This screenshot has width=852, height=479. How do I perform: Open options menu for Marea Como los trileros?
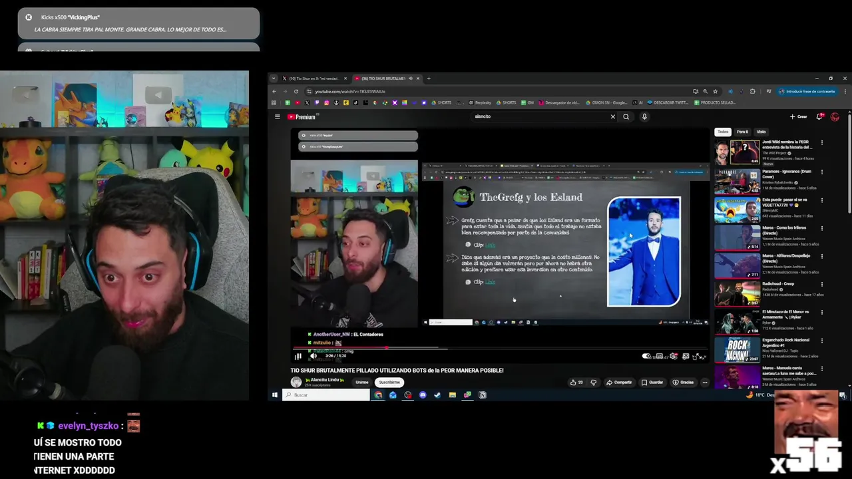coord(822,228)
